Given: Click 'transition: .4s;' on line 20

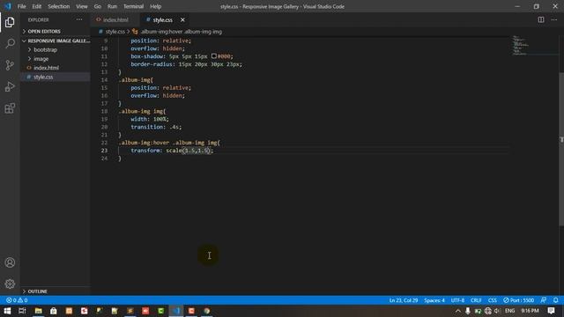Looking at the screenshot, I should click(156, 127).
